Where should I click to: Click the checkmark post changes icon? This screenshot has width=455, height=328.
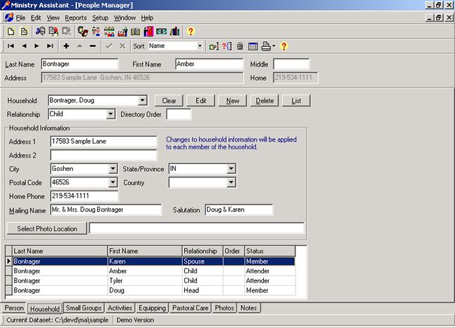[108, 46]
